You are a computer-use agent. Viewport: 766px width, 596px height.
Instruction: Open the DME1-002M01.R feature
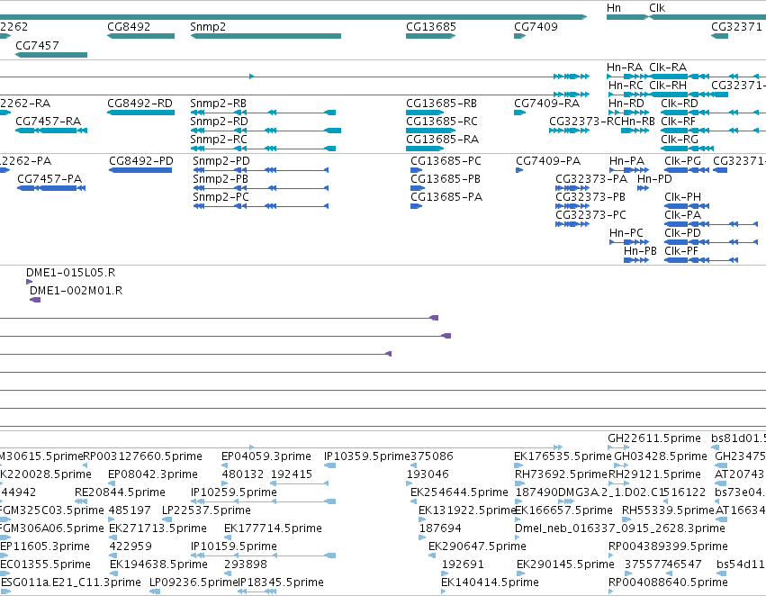76,291
